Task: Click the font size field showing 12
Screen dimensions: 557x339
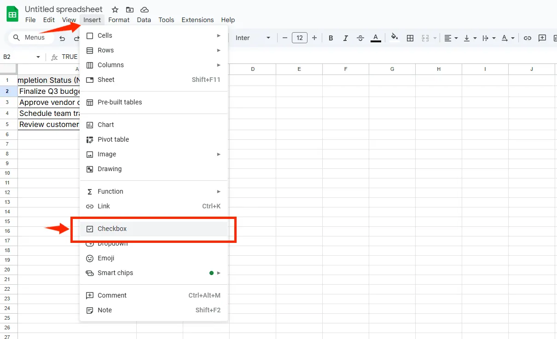Action: point(300,38)
